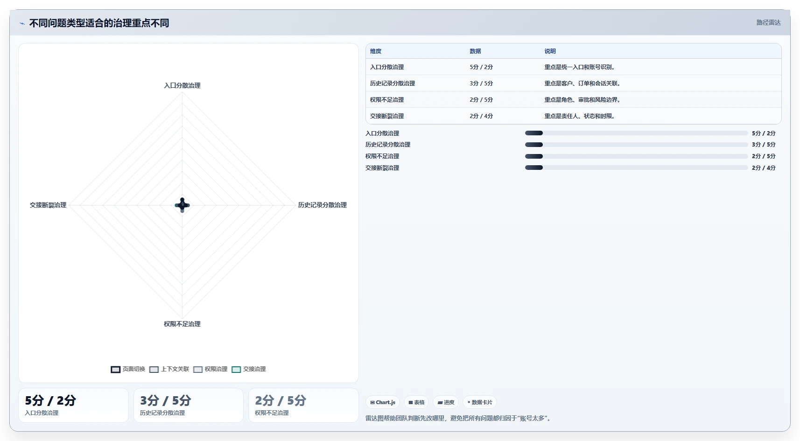Image resolution: width=800 pixels, height=441 pixels.
Task: Click the 历史记录分散治理 progress bar
Action: coord(636,145)
